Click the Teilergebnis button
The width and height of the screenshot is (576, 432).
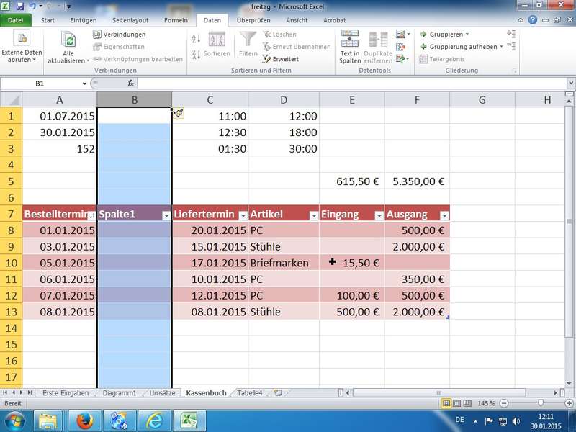pos(448,59)
